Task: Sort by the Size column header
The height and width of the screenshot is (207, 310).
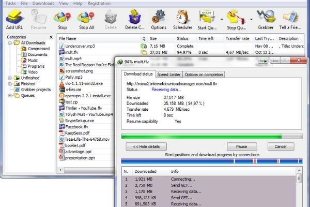Action: pos(161,38)
